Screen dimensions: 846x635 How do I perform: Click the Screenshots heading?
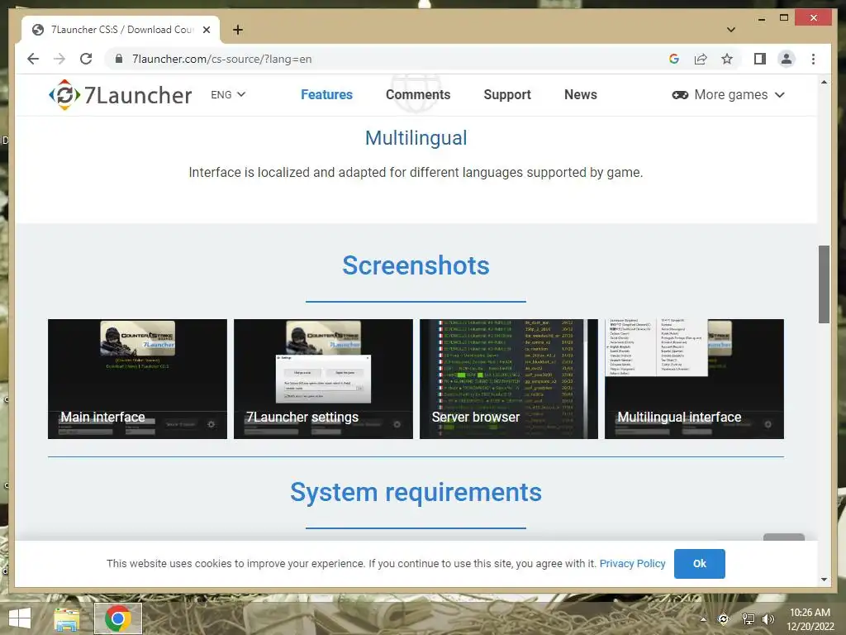[x=416, y=265]
